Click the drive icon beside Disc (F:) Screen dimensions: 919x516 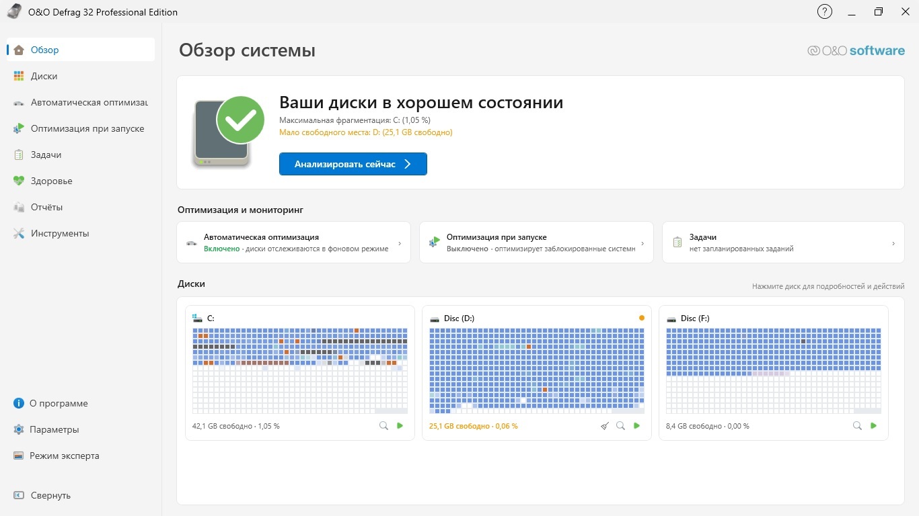point(671,318)
